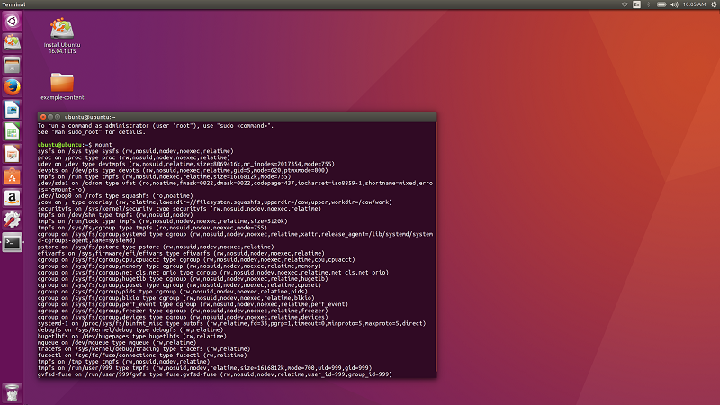This screenshot has height=405, width=720.
Task: Click the 'See "man sudo_root" for details' line
Action: tap(92, 131)
